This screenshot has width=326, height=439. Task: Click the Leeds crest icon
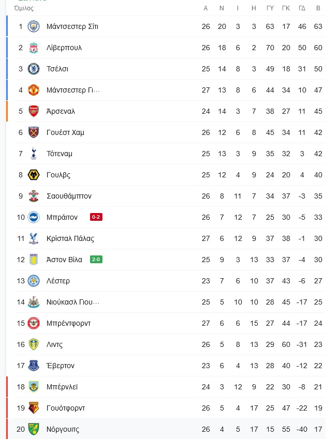34,344
